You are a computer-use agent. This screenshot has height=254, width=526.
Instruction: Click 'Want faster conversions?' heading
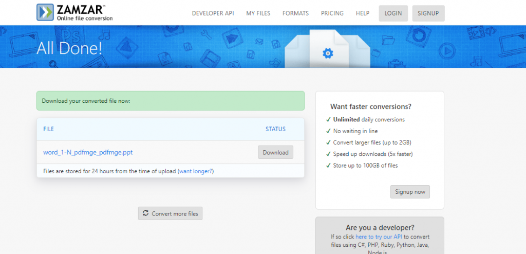(371, 106)
